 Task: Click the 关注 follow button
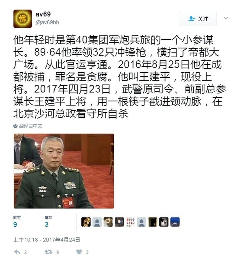point(198,19)
